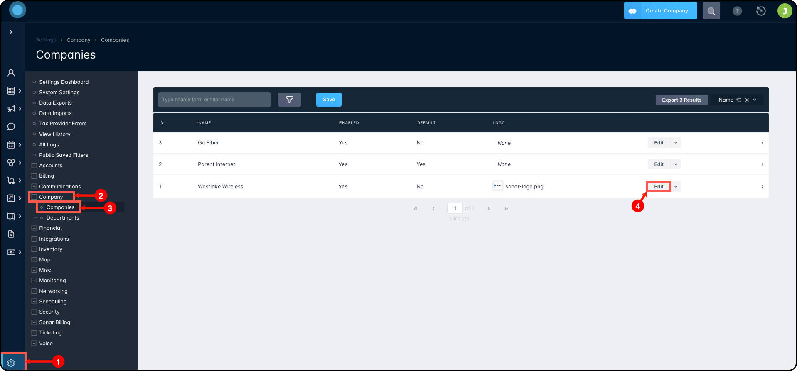Click Edit for Westlake Wireless
Screen dimensions: 797x371
pyautogui.click(x=659, y=187)
